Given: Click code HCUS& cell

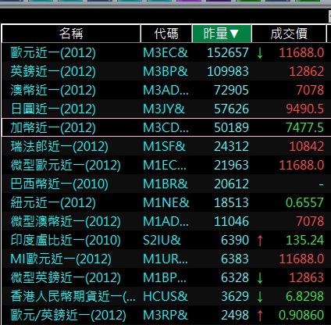Looking at the screenshot, I should [x=165, y=297].
